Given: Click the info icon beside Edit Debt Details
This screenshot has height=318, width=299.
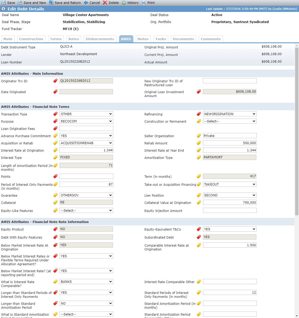Looking at the screenshot, I should tap(3, 9).
